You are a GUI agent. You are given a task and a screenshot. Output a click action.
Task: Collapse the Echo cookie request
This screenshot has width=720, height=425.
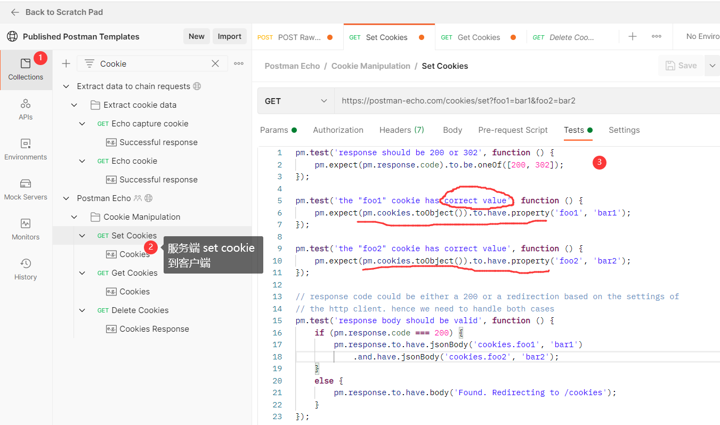click(x=82, y=161)
